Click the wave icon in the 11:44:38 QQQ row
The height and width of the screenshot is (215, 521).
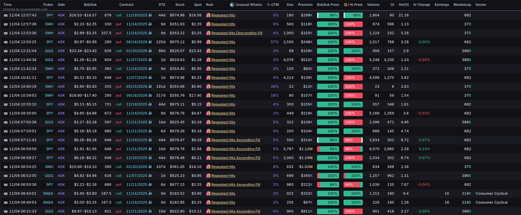(5, 60)
